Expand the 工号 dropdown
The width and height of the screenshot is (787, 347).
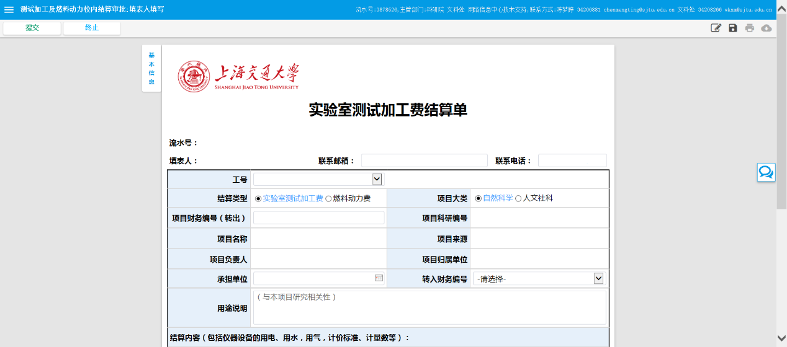(377, 179)
